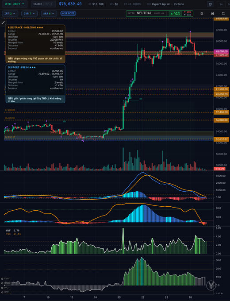Image resolution: width=230 pixels, height=301 pixels.
Task: Open the drawing tools pencil icon
Action: pyautogui.click(x=3, y=23)
